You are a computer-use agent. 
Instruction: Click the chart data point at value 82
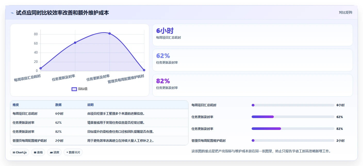(110, 34)
